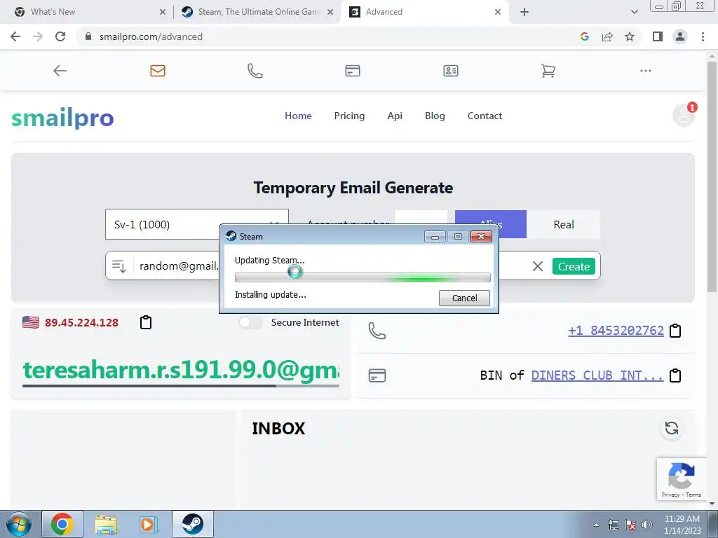Click the user avatar with notification badge

point(684,115)
